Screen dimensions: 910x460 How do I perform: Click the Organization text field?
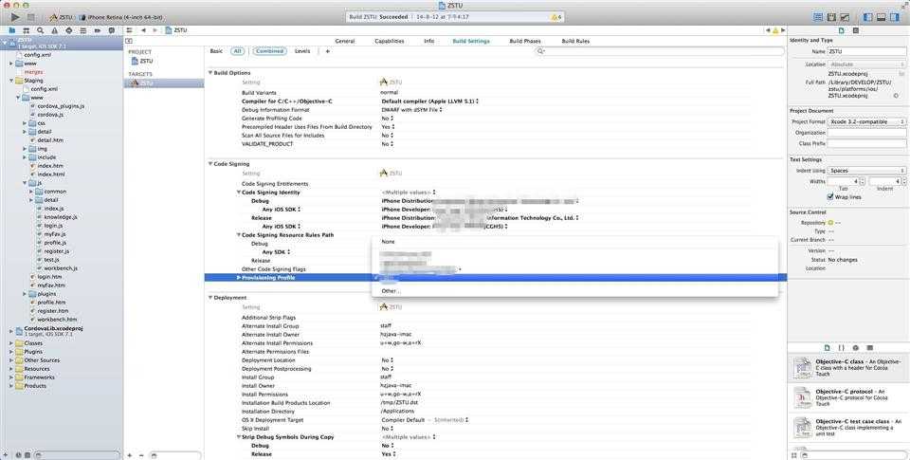[867, 133]
